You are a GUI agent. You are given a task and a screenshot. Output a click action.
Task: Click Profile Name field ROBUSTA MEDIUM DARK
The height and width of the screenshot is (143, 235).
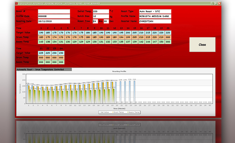click(155, 16)
